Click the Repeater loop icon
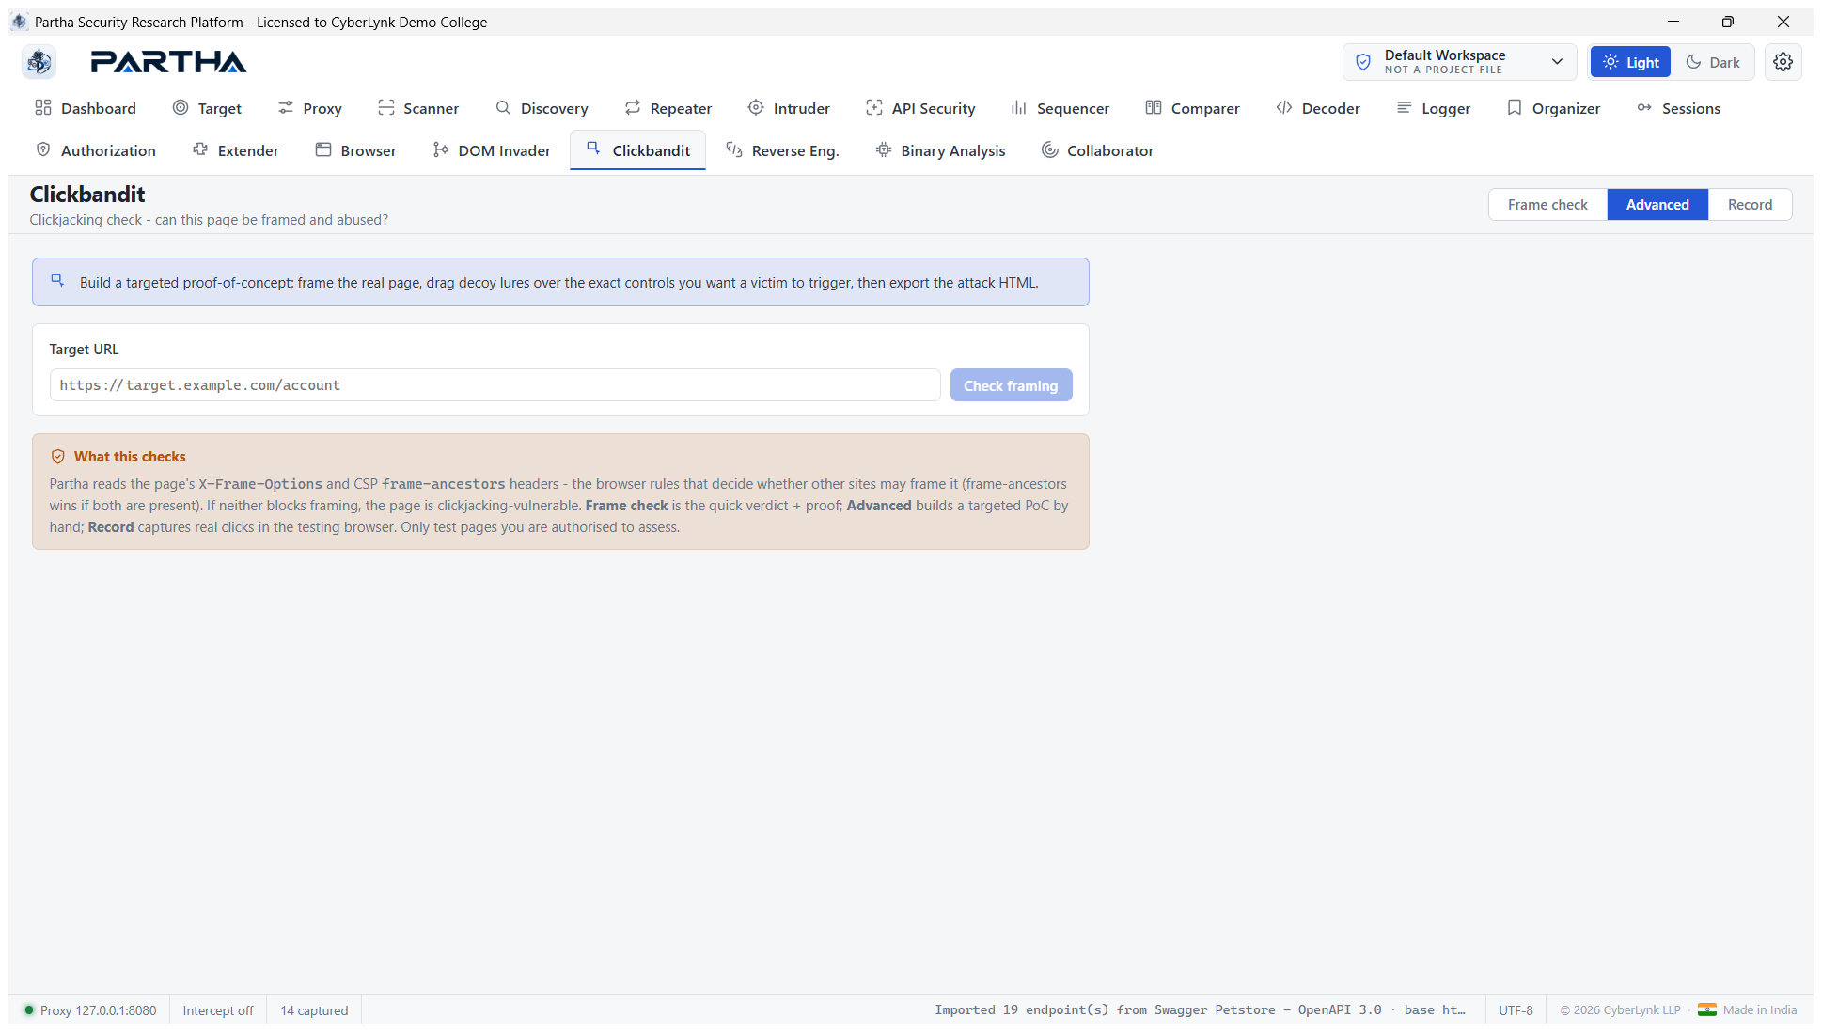1822x1032 pixels. [x=633, y=108]
